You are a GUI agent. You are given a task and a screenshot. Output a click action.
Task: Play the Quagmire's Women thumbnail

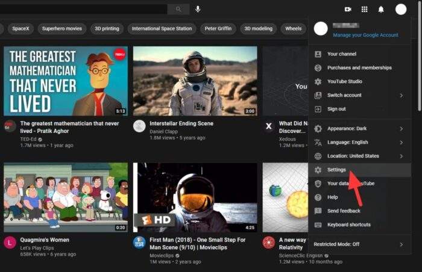tap(66, 197)
